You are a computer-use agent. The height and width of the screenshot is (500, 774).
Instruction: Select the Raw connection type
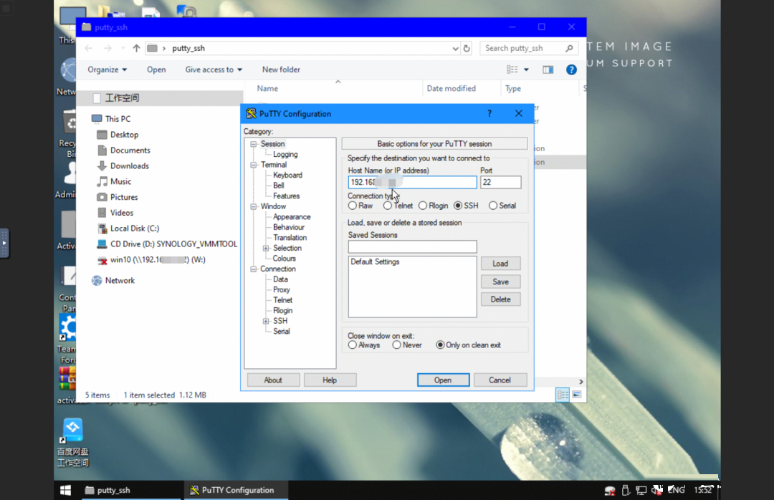click(353, 206)
